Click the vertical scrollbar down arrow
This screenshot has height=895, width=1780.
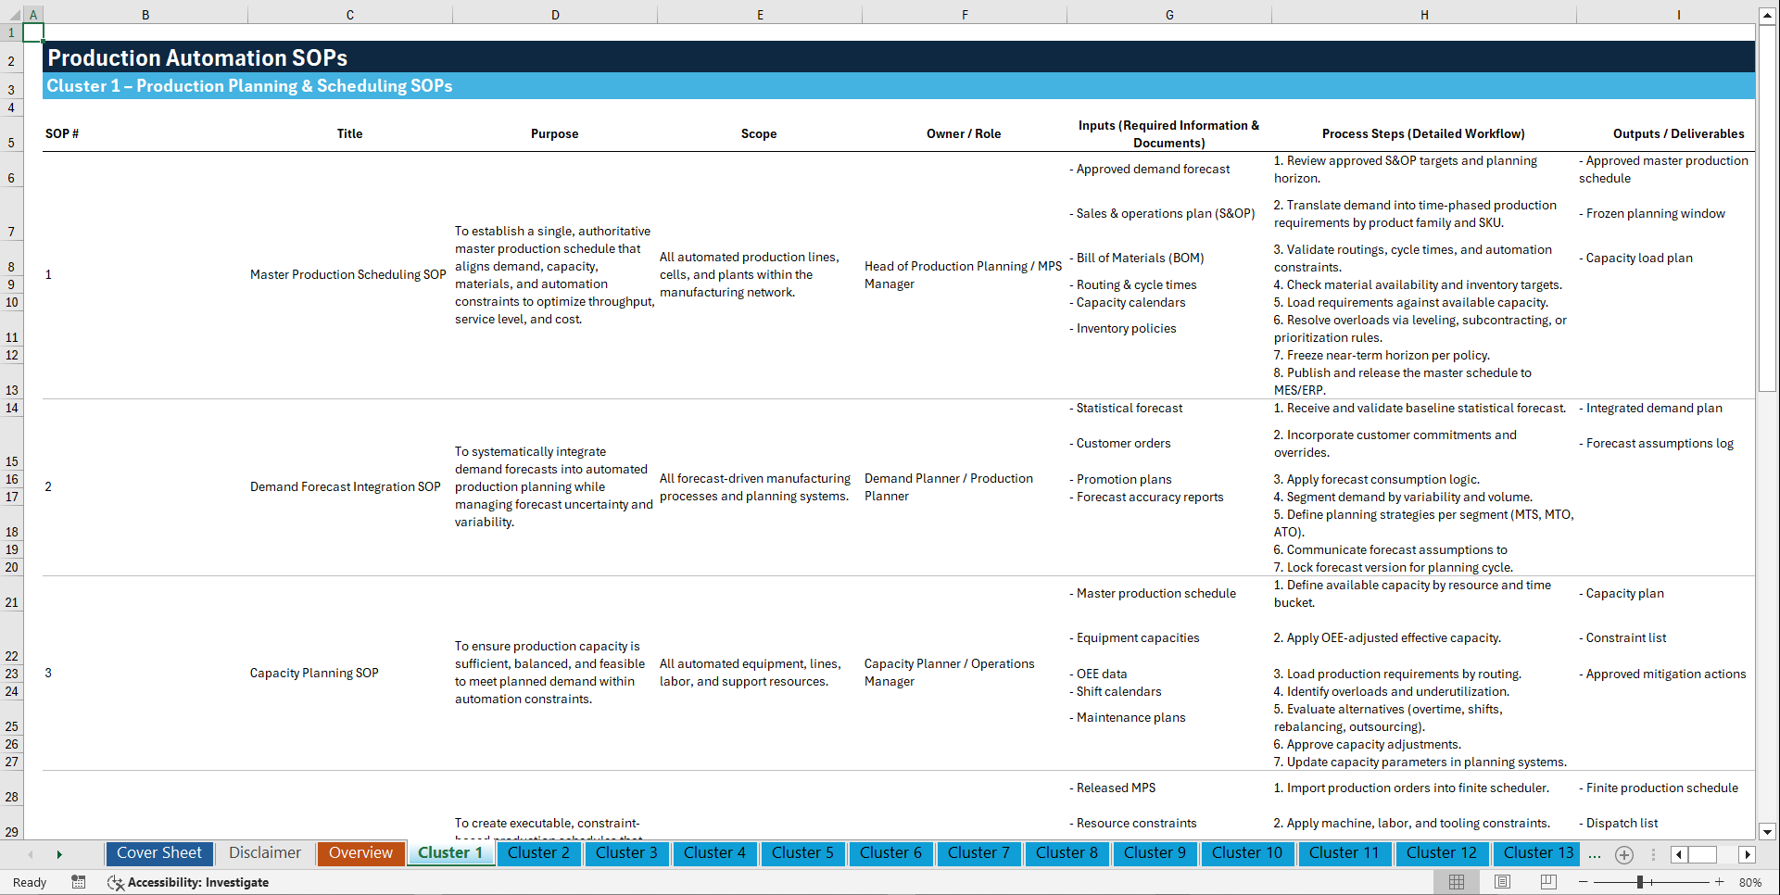coord(1769,832)
